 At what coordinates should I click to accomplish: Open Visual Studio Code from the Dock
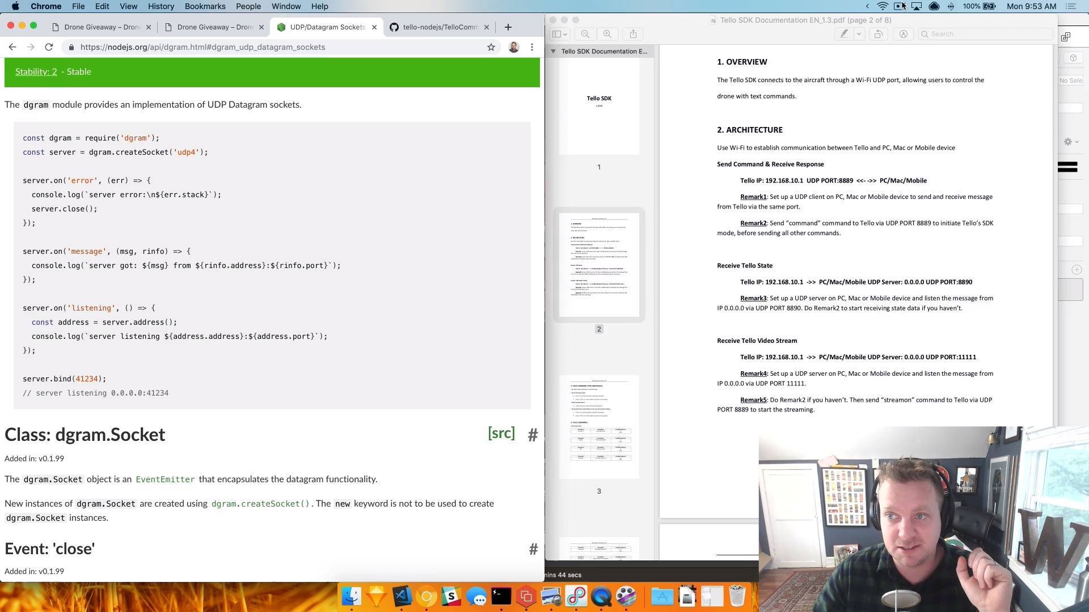[x=402, y=596]
